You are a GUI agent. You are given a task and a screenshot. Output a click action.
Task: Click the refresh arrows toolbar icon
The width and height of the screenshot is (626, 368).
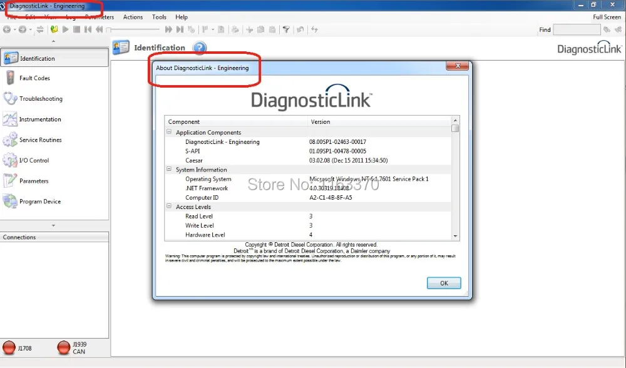pos(315,29)
